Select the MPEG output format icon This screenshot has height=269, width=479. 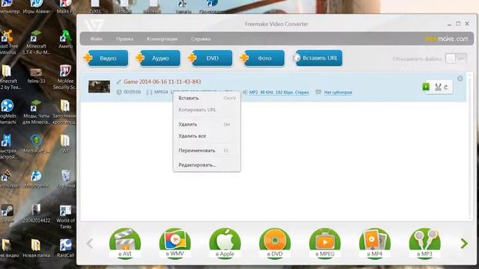[325, 244]
